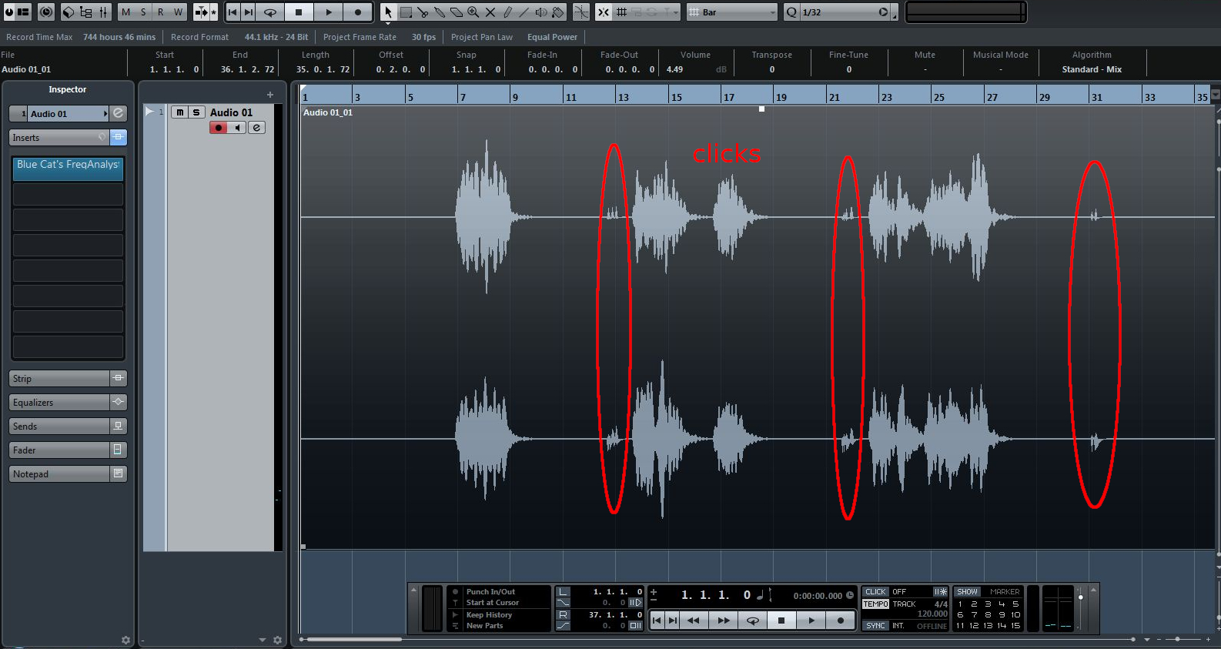1221x649 pixels.
Task: Record-enable the Audio 01 track
Action: 219,128
